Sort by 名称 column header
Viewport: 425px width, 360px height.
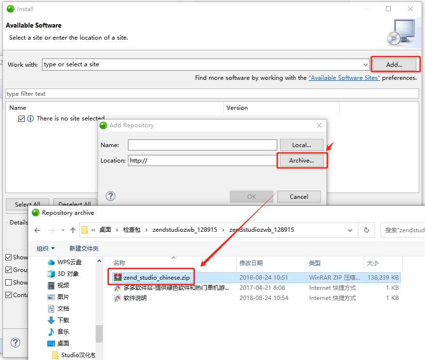(x=119, y=263)
